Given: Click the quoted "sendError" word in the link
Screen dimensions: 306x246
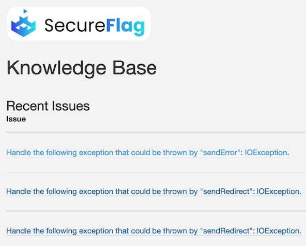Looking at the screenshot, I should click(x=220, y=153).
